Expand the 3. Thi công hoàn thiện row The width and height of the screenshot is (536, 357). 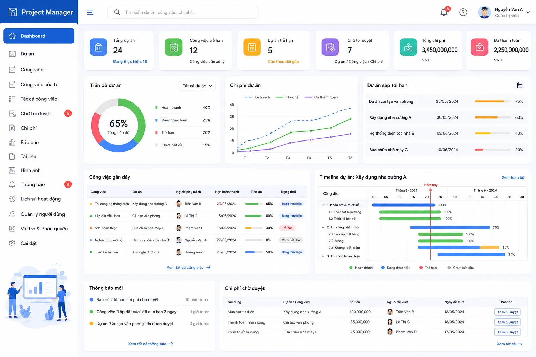point(323,256)
